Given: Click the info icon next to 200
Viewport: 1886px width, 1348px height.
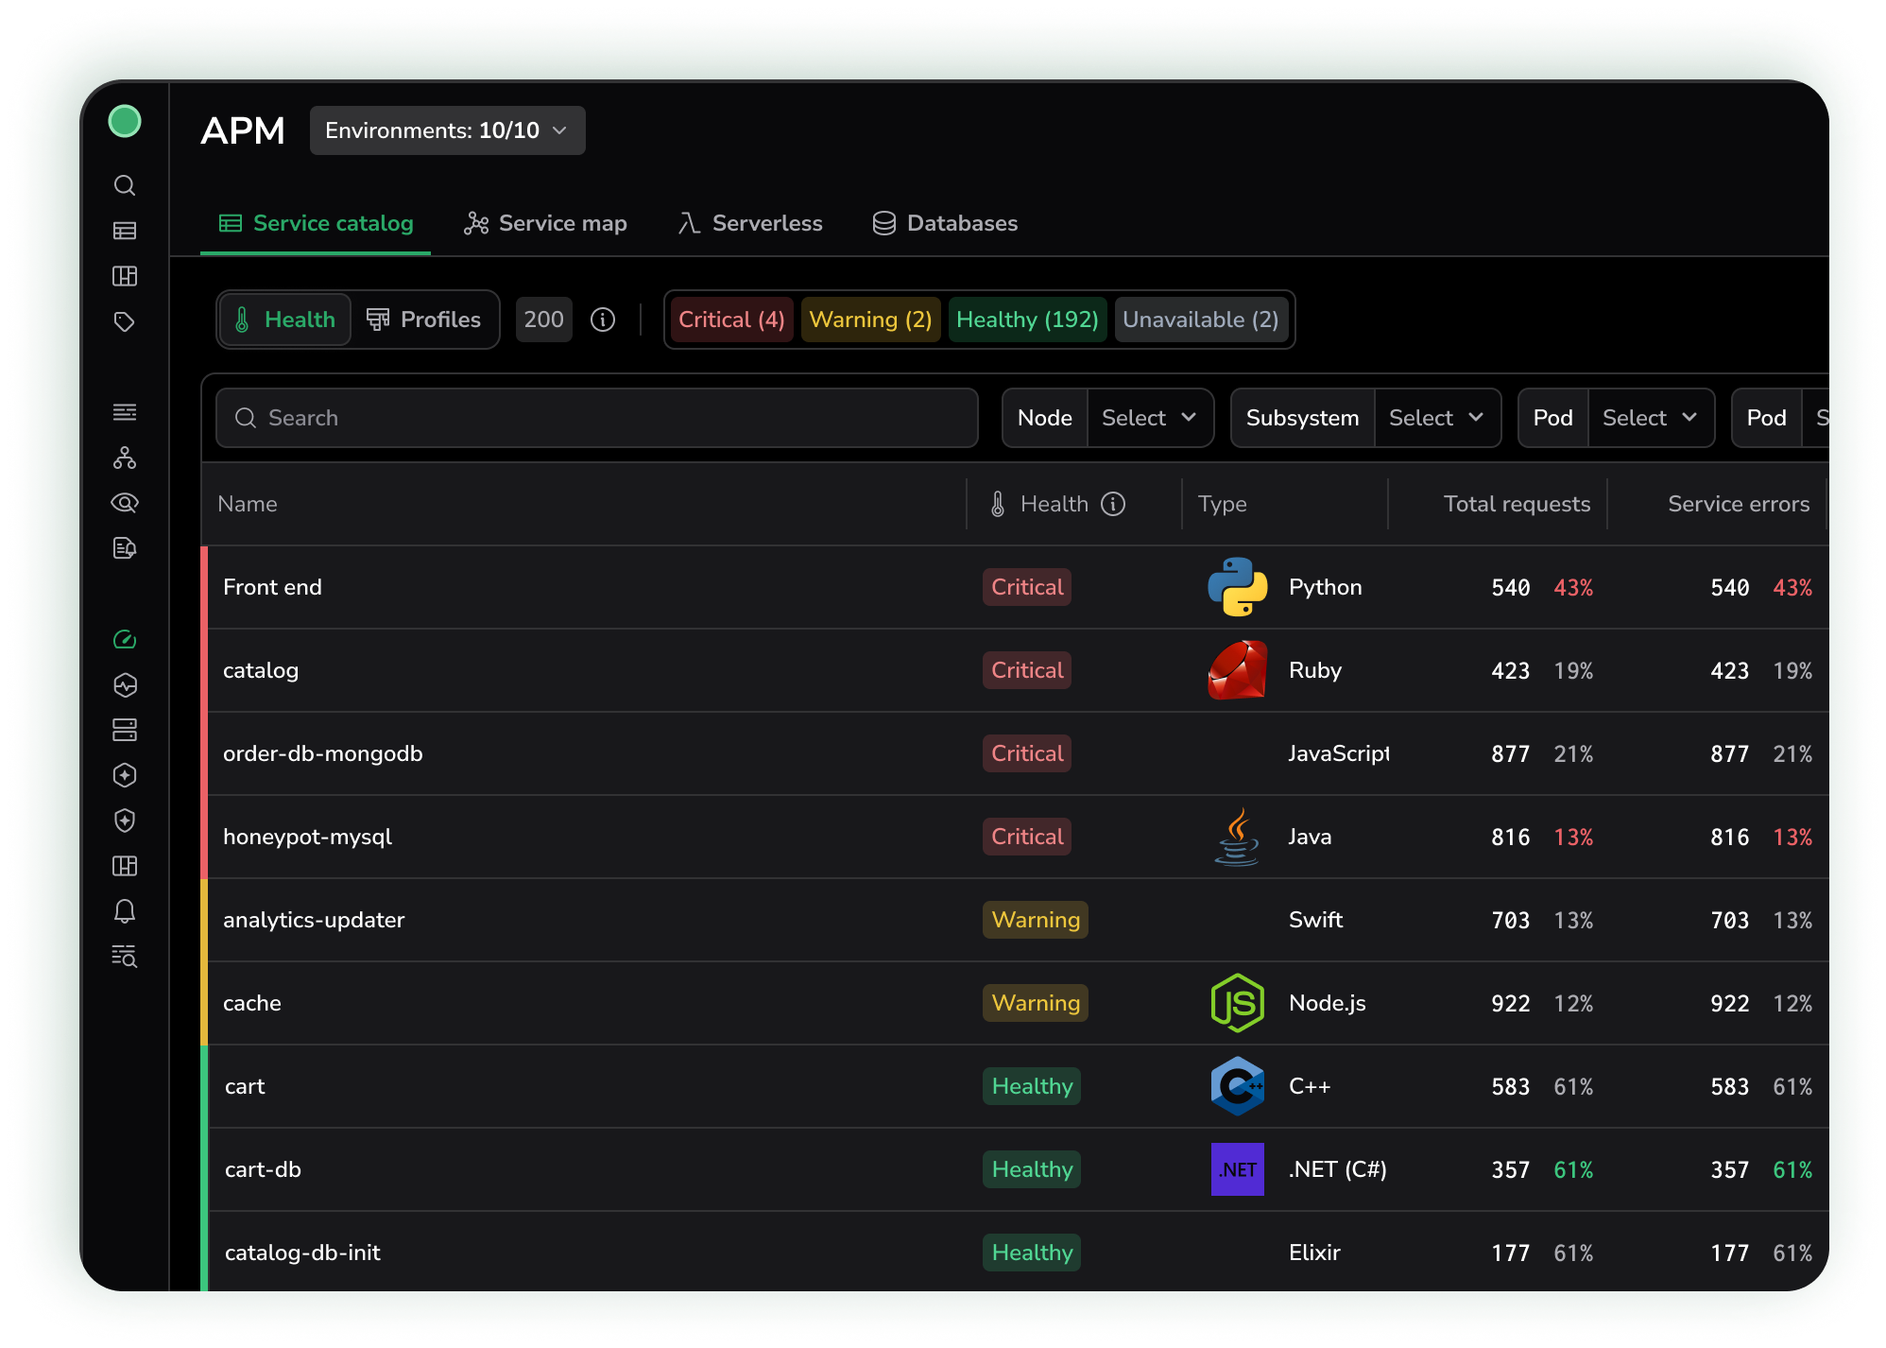Looking at the screenshot, I should click(x=603, y=320).
